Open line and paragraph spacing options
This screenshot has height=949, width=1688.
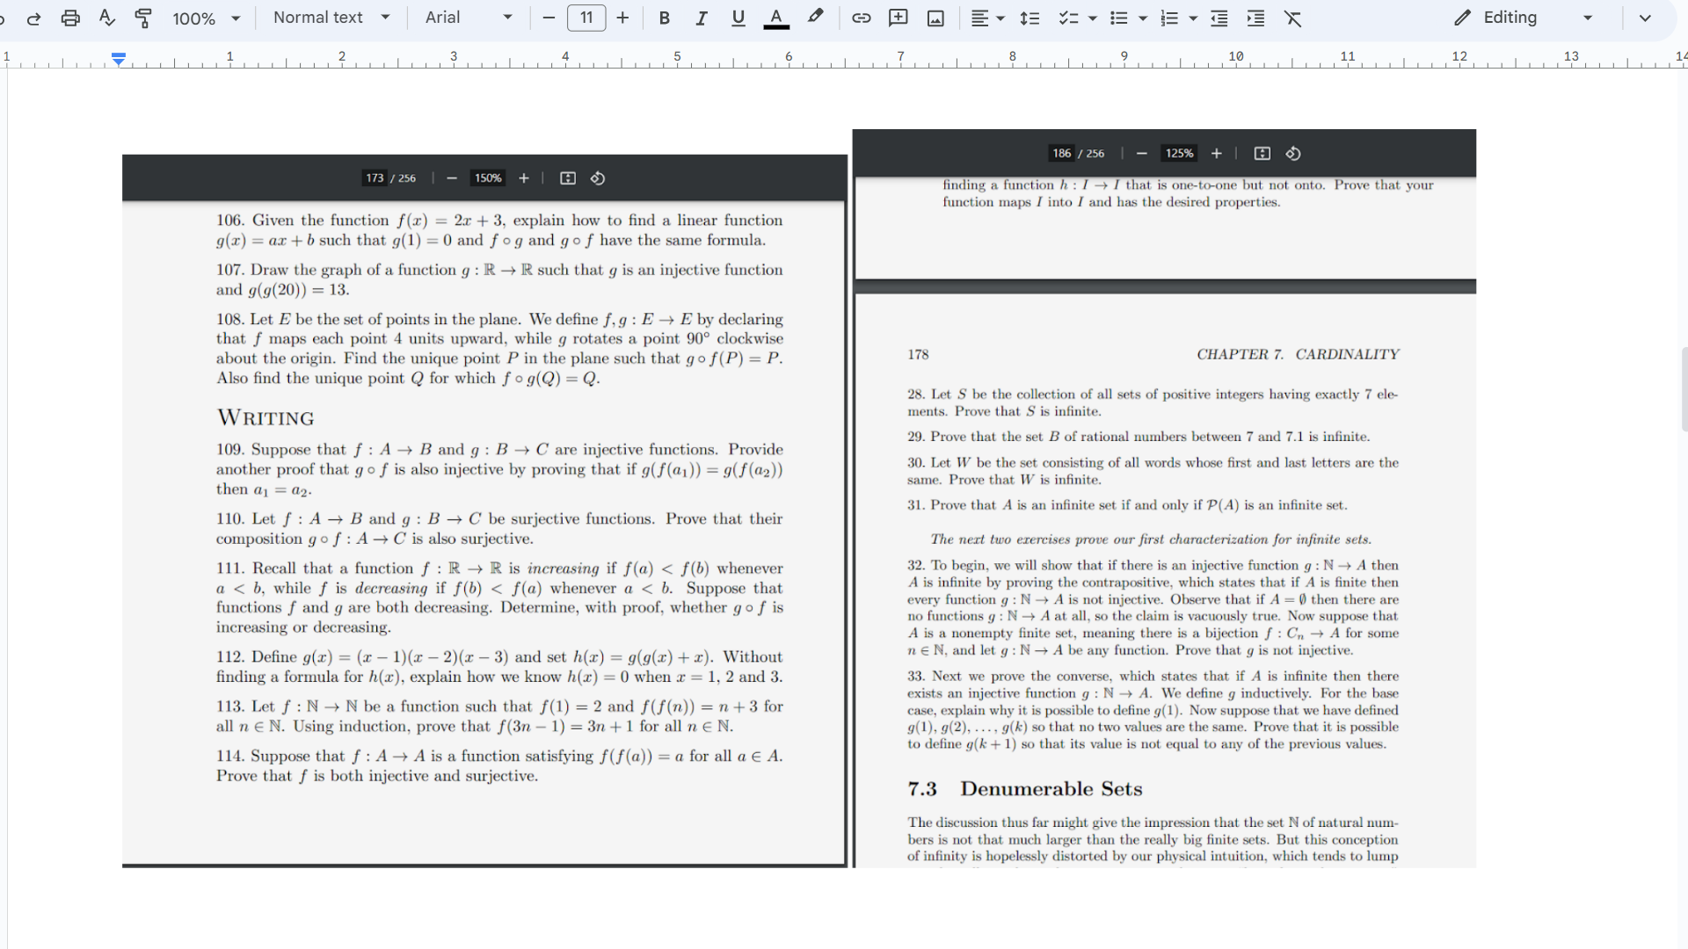(1030, 18)
